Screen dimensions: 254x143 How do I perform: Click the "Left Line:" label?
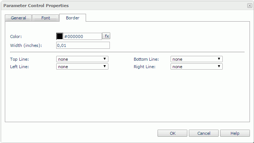pyautogui.click(x=19, y=67)
